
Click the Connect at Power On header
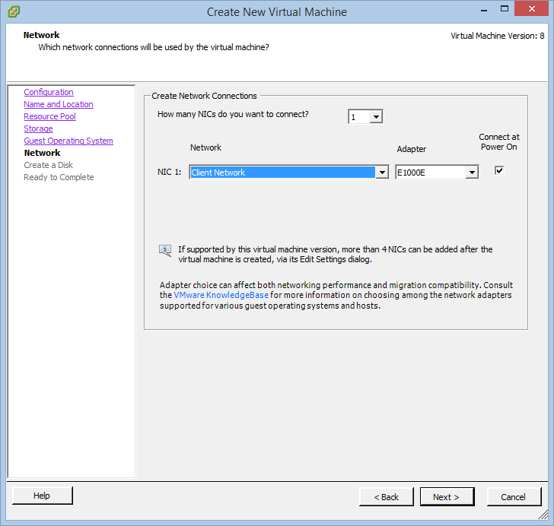pyautogui.click(x=499, y=142)
